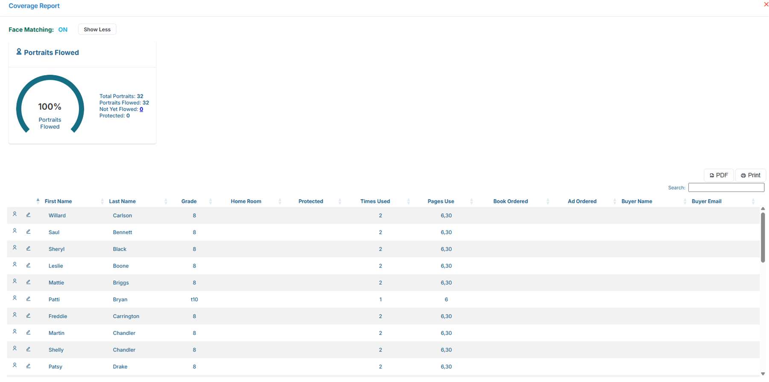Focus the Search input field
This screenshot has width=769, height=382.
click(726, 188)
